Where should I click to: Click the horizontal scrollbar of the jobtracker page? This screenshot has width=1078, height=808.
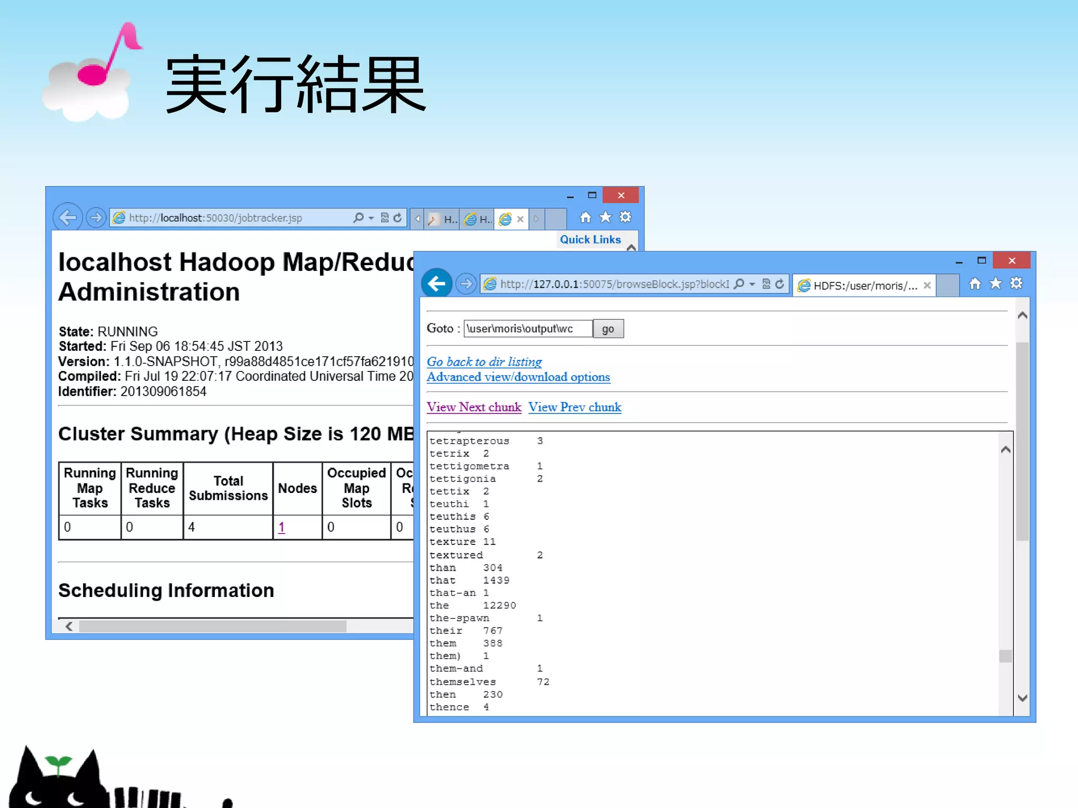click(212, 626)
